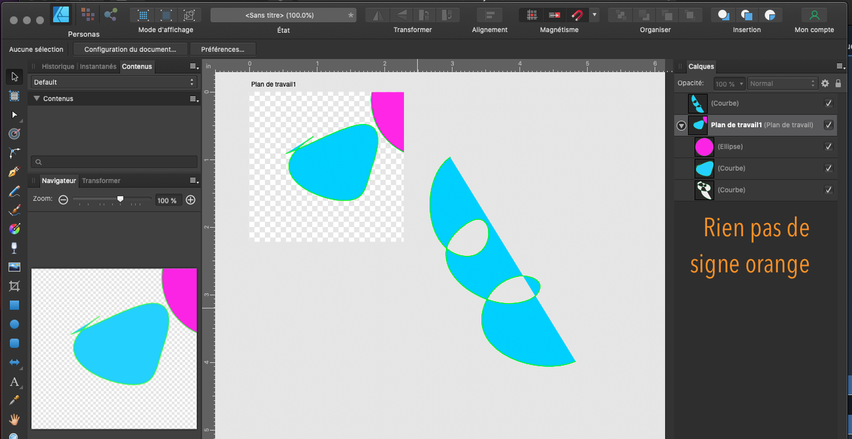Click the Mon compte account icon
Image resolution: width=852 pixels, height=439 pixels.
click(x=813, y=15)
